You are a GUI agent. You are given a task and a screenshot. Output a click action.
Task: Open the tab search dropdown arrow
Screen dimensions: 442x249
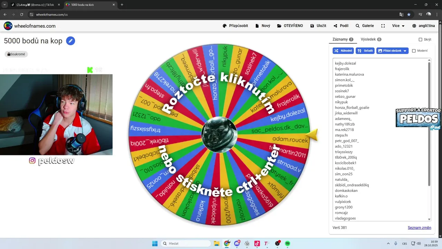pyautogui.click(x=4, y=5)
